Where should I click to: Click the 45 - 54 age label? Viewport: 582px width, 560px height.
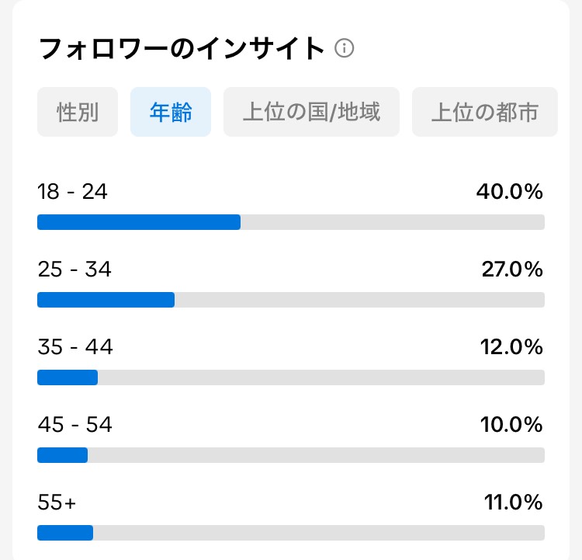(74, 425)
